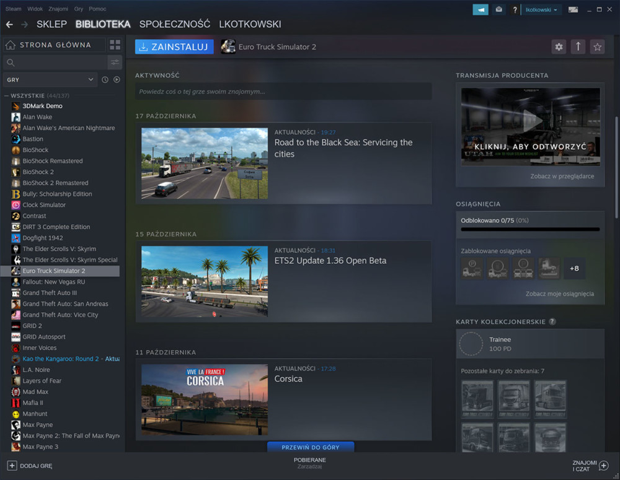This screenshot has width=620, height=480.
Task: Go to the BIBLIOTEKA tab
Action: pyautogui.click(x=103, y=25)
